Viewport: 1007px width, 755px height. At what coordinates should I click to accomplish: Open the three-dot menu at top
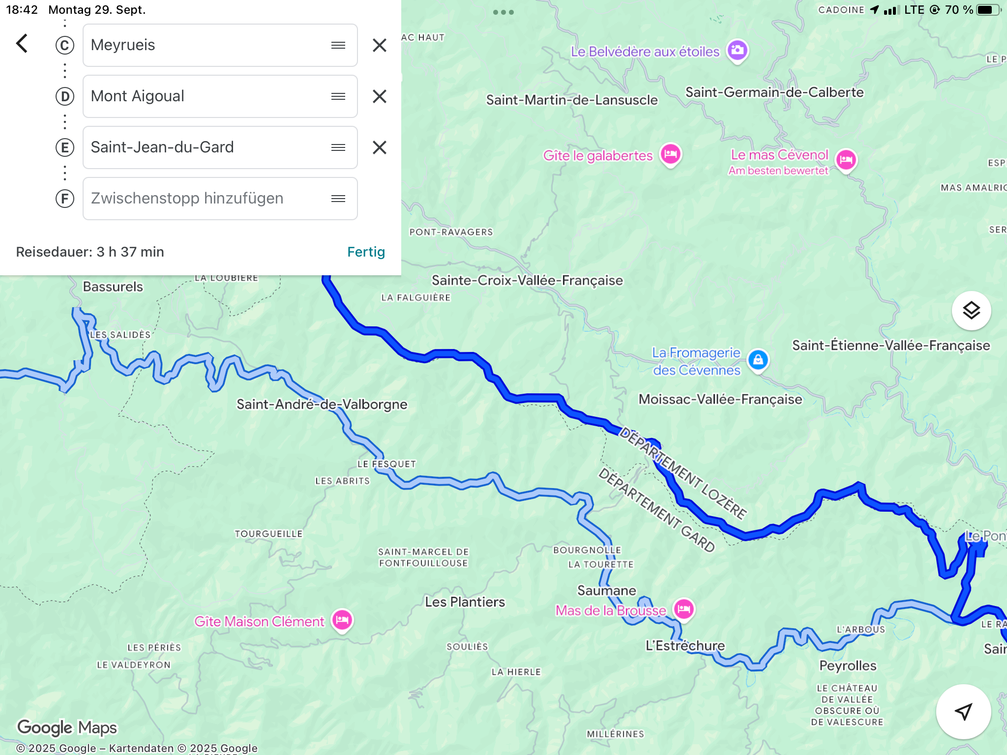coord(503,12)
